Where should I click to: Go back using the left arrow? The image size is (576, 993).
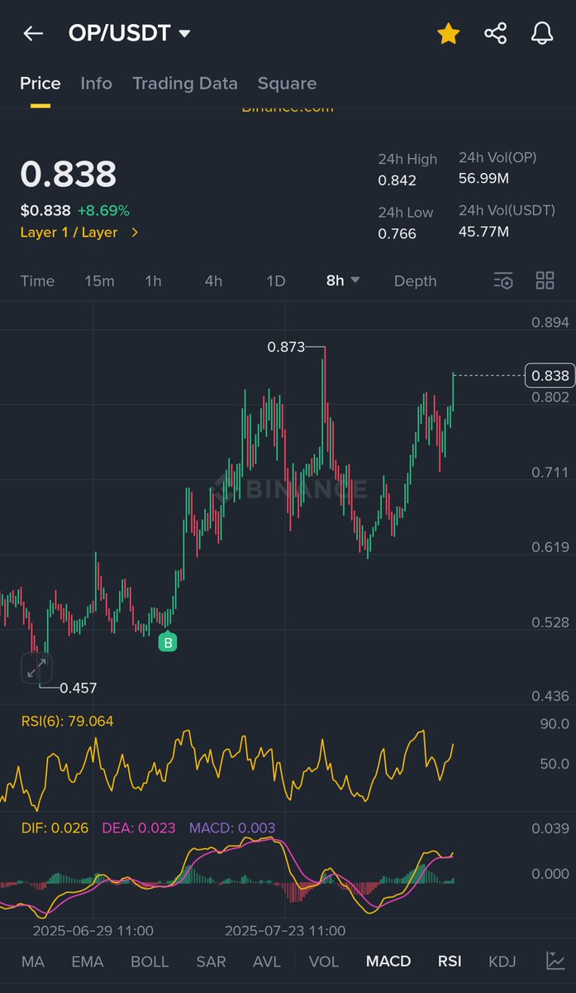pos(33,33)
